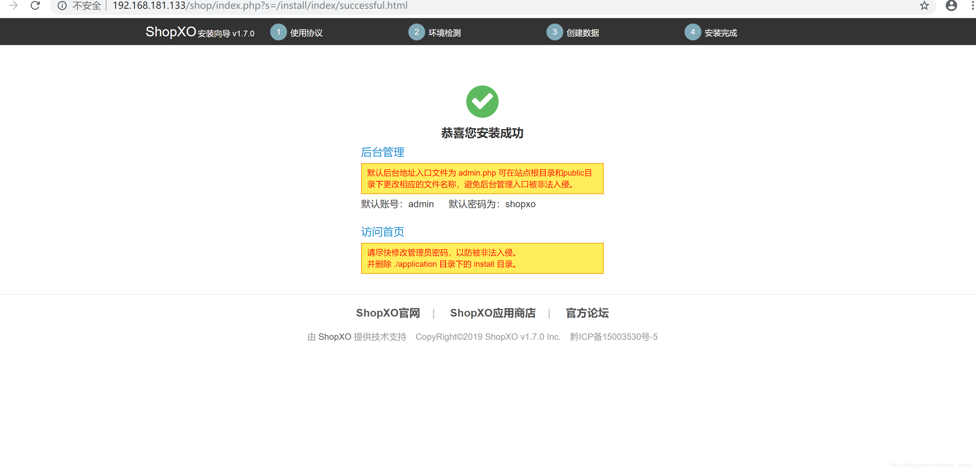The image size is (976, 471).
Task: Click the browser forward arrow
Action: click(13, 5)
